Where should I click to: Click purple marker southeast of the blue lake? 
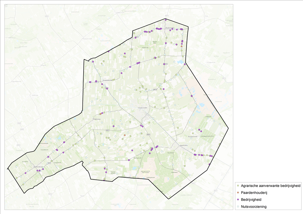point(185,64)
